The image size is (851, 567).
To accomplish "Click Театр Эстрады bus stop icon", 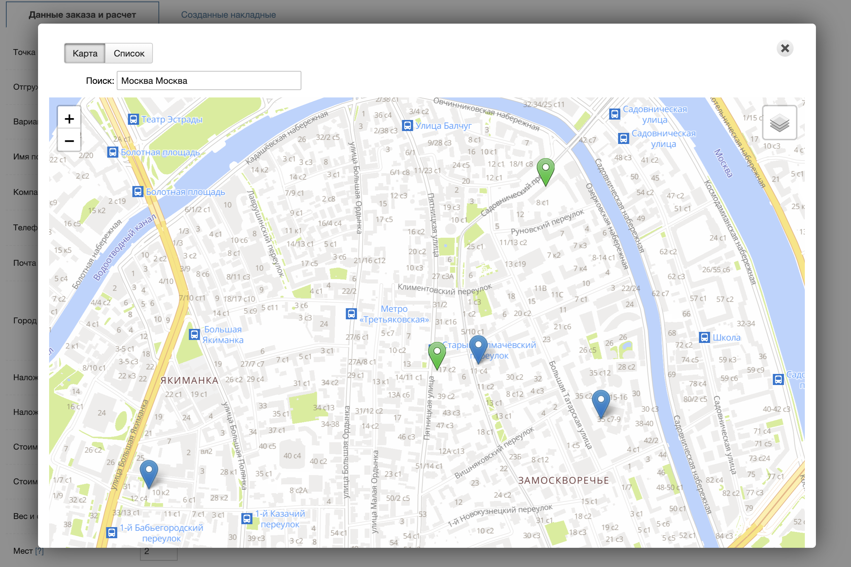I will [x=133, y=119].
